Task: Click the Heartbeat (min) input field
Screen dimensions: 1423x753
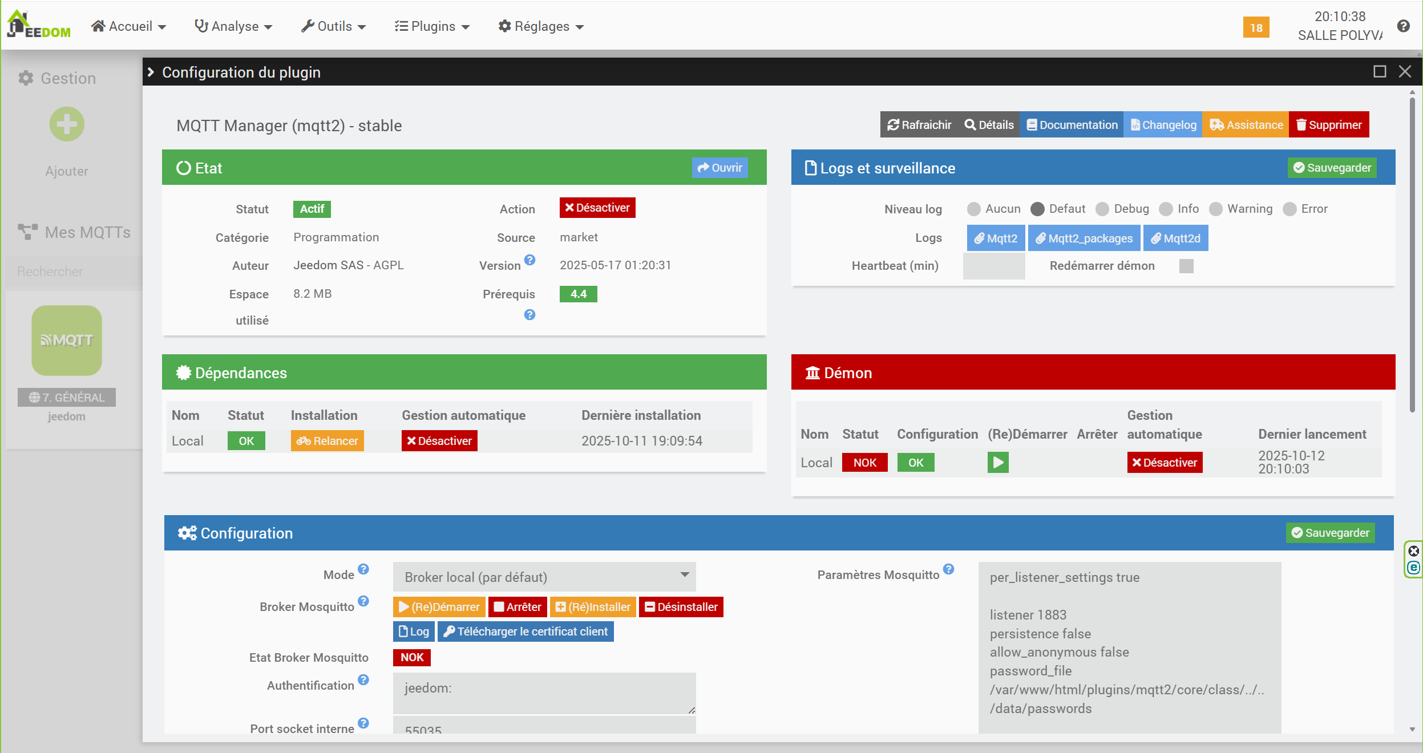Action: click(x=993, y=266)
